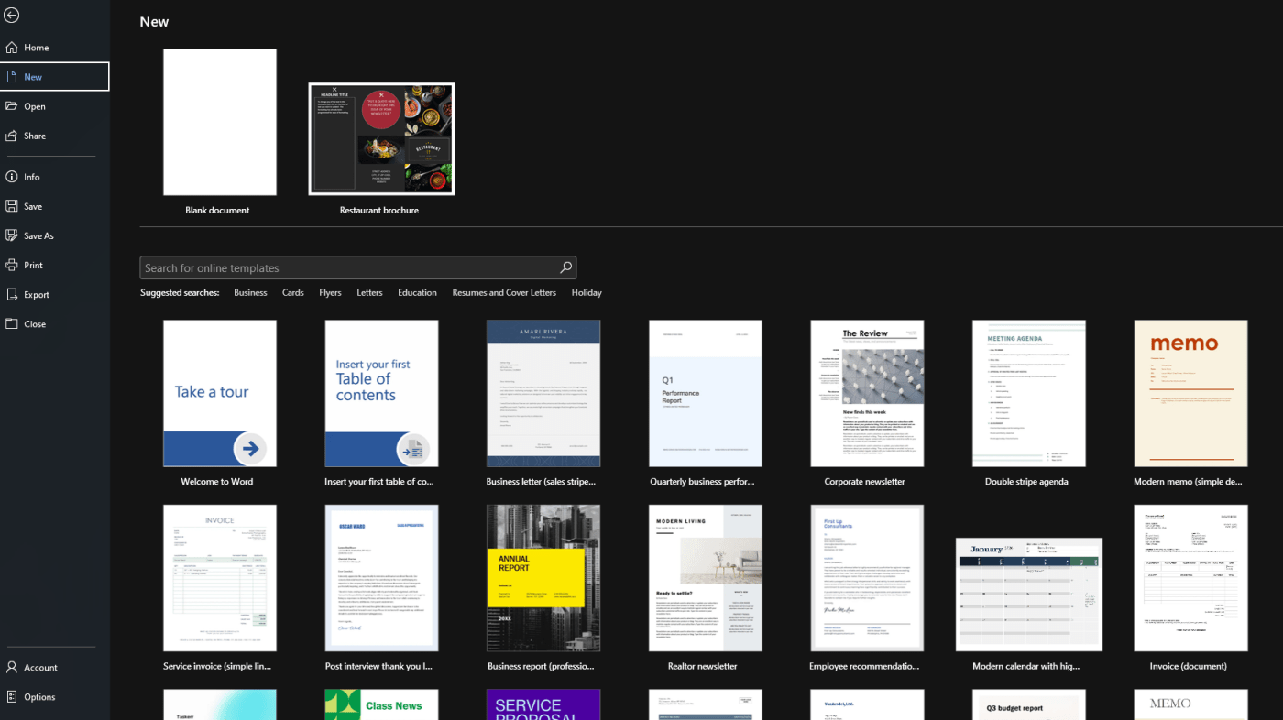Image resolution: width=1283 pixels, height=720 pixels.
Task: Click the Info icon in sidebar
Action: pyautogui.click(x=12, y=177)
